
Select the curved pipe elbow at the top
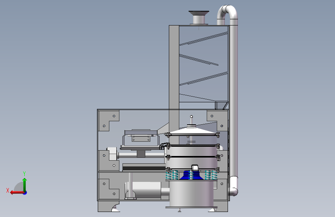[x=228, y=13]
